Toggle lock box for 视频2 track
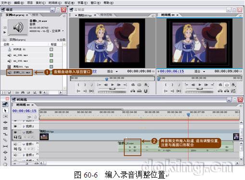245x180 pixels. point(20,126)
